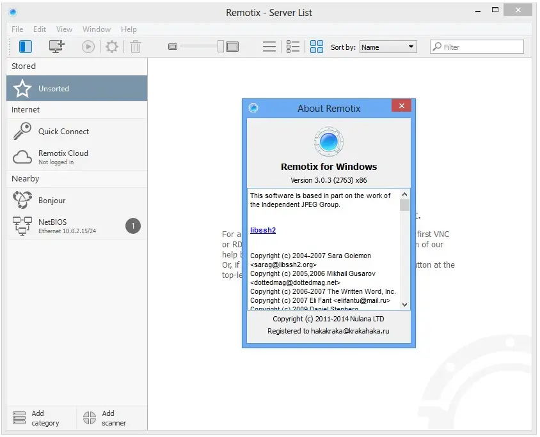Click the 'Copyright (c) 2011-2014 Nulana LTD' text
The width and height of the screenshot is (540, 437).
tap(329, 319)
